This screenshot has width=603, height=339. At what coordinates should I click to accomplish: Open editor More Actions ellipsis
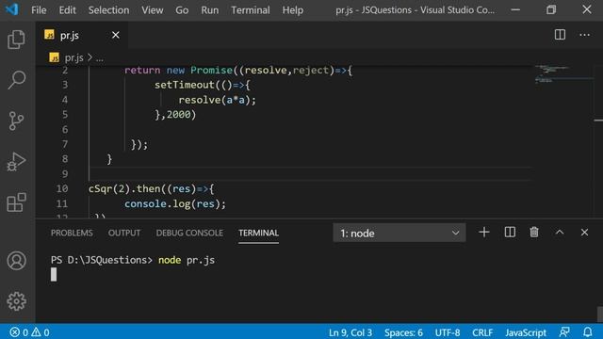click(x=584, y=35)
